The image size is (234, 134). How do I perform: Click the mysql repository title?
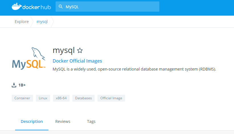[64, 50]
